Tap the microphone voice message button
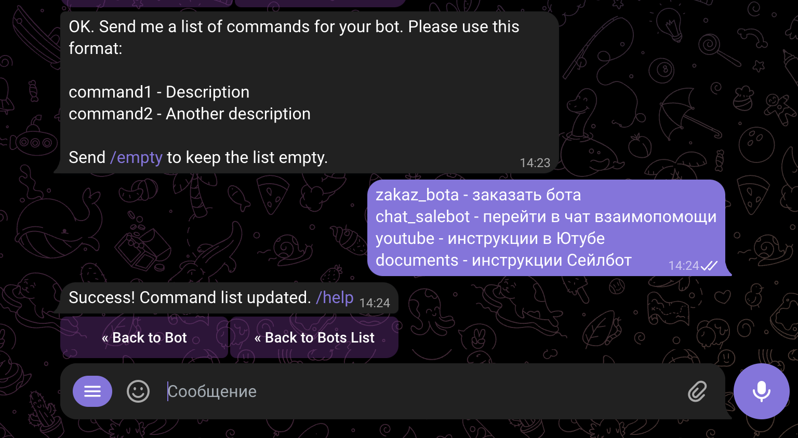 click(761, 391)
